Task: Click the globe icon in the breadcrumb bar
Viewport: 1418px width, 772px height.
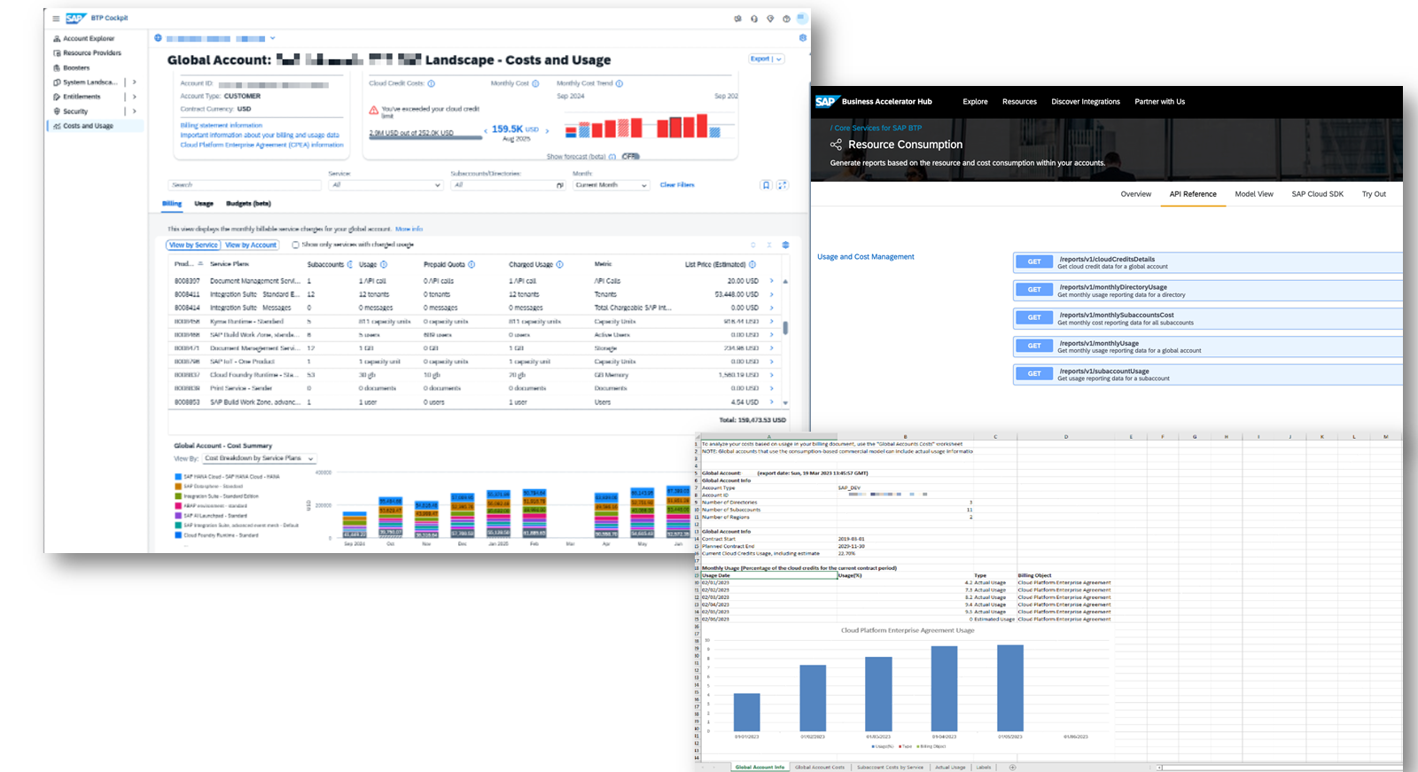Action: coord(159,38)
